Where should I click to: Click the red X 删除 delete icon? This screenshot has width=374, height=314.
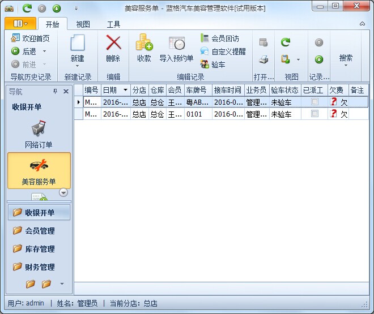point(113,44)
